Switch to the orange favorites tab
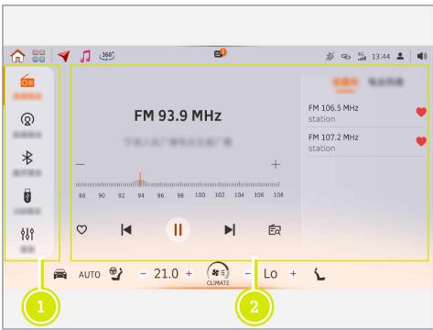Viewport: 433px width, 330px height. pyautogui.click(x=345, y=83)
